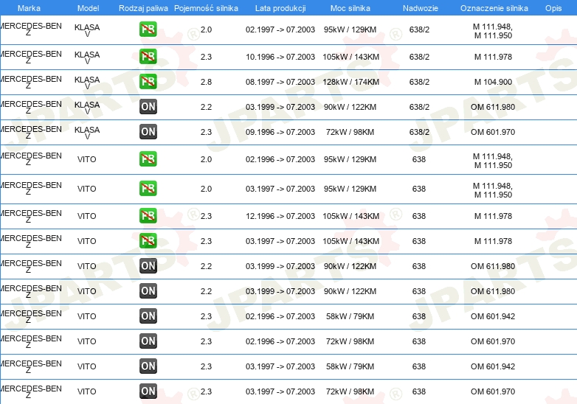Click "KLASA V" model in the M 104.900 row
The image size is (577, 404).
click(87, 83)
